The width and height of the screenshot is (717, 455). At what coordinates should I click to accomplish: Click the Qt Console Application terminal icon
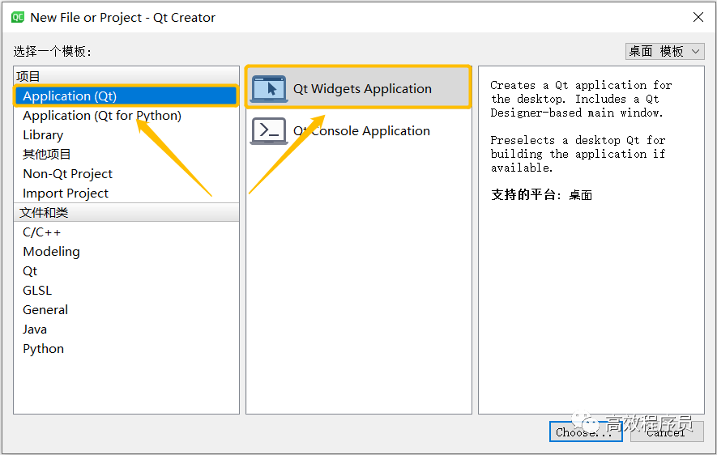pyautogui.click(x=269, y=131)
